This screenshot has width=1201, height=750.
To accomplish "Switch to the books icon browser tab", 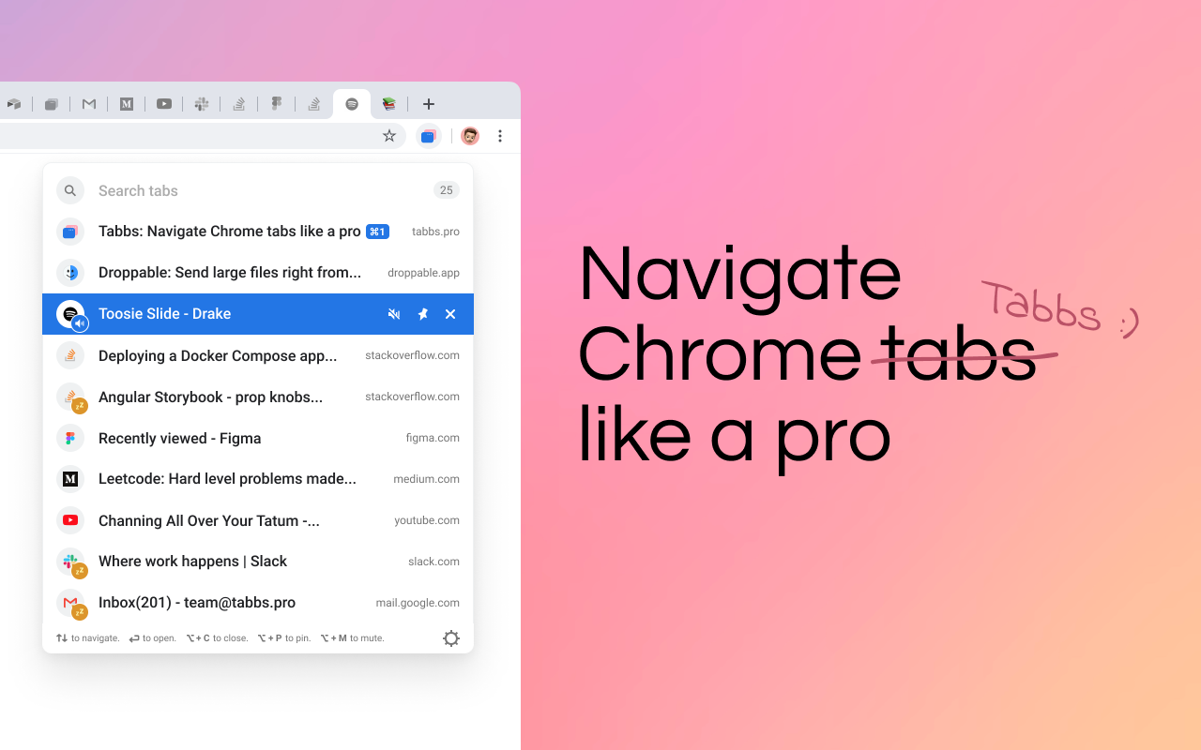I will tap(389, 104).
